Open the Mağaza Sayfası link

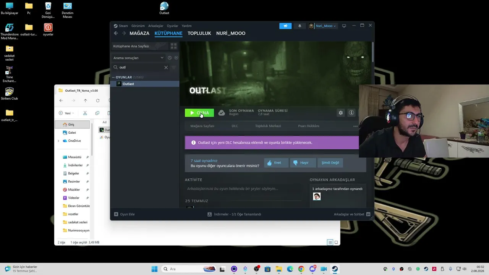point(202,126)
